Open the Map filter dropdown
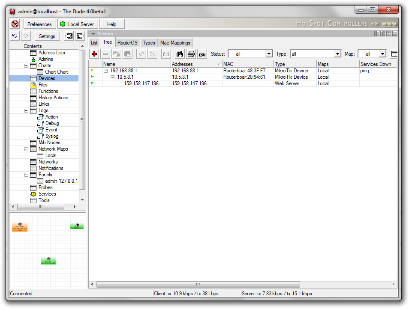The width and height of the screenshot is (409, 309). click(x=382, y=54)
